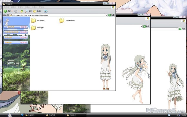The image size is (187, 117).
Task: Open the Favorites (收藏) menu
Action: (27, 7)
